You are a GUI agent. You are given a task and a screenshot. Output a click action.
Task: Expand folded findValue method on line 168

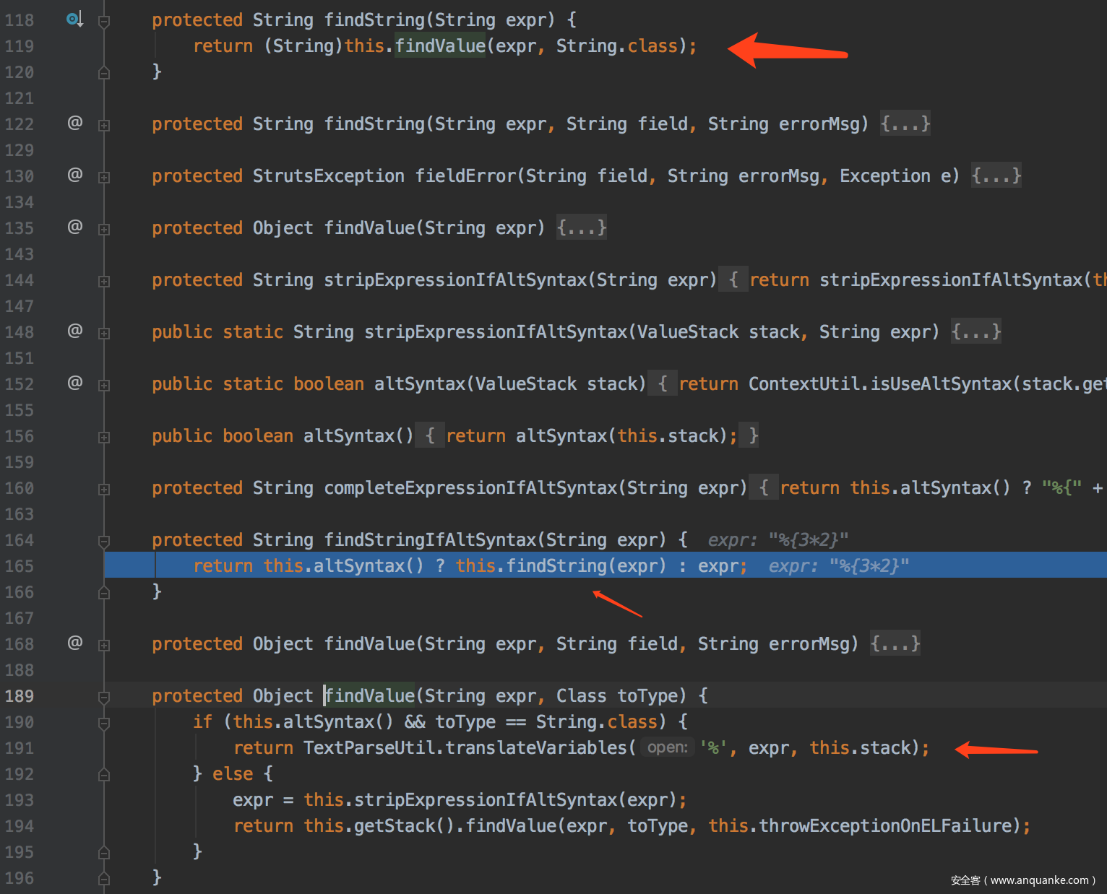tap(104, 645)
